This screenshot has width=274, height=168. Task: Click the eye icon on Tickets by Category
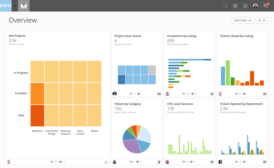(131, 162)
